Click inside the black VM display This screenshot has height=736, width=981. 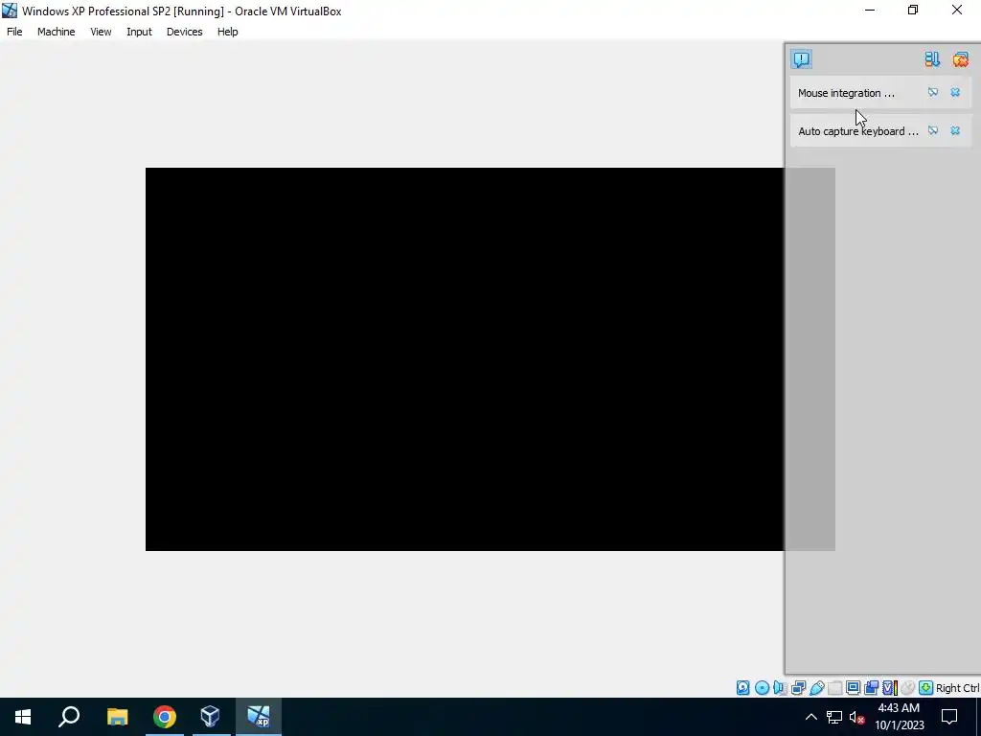465,359
